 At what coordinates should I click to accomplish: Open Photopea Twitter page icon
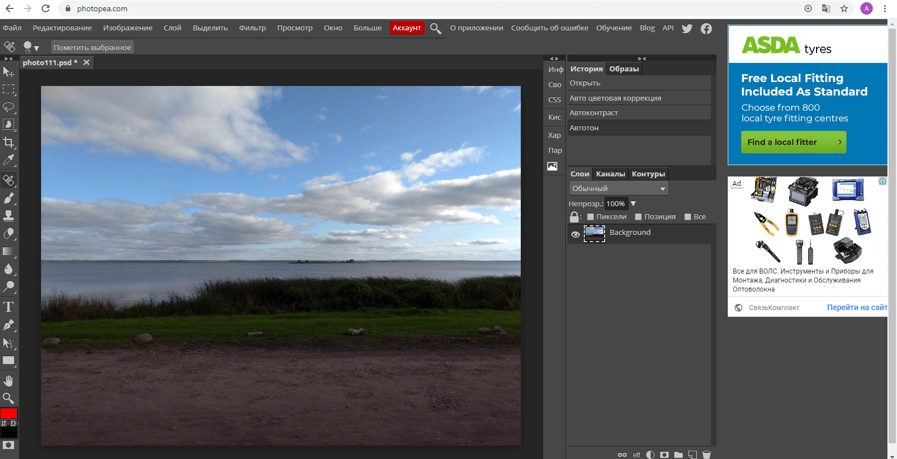point(687,28)
